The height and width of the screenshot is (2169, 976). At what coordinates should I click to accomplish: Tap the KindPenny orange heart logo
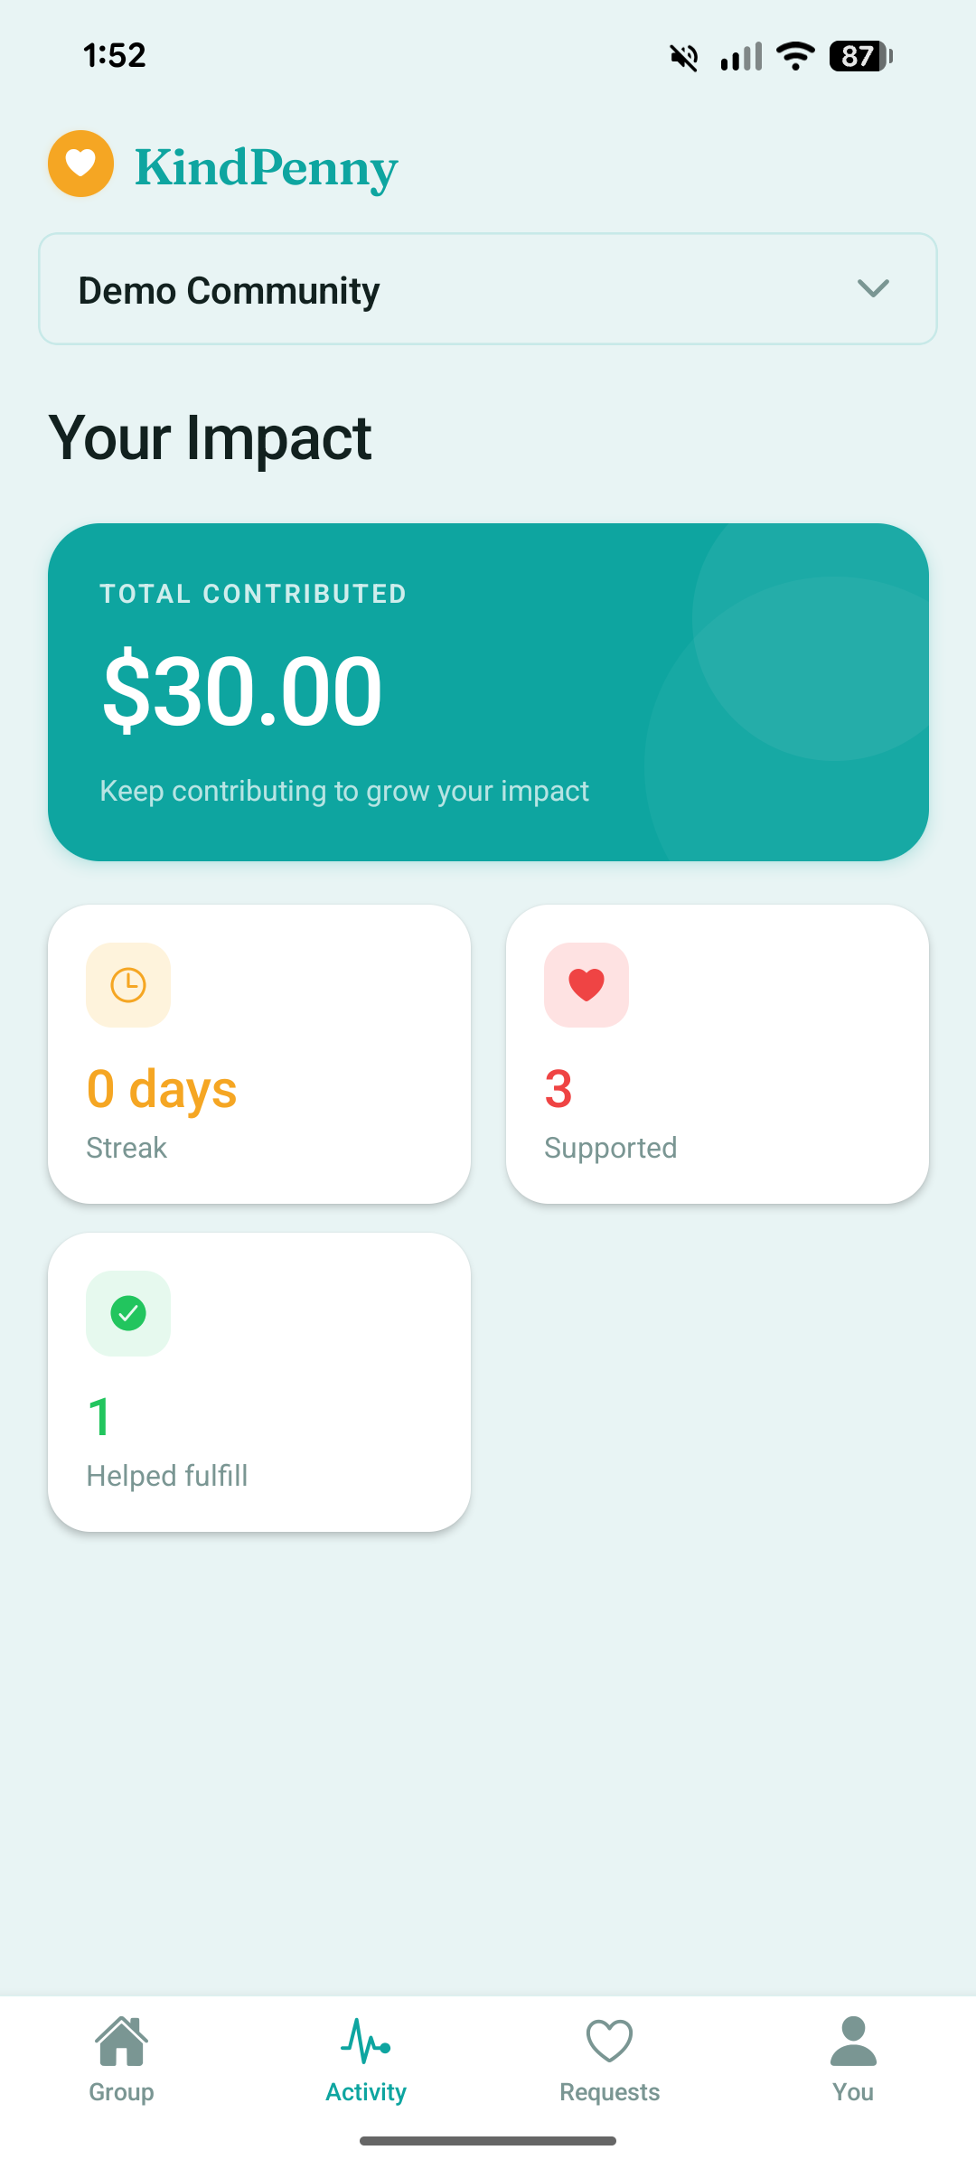80,164
